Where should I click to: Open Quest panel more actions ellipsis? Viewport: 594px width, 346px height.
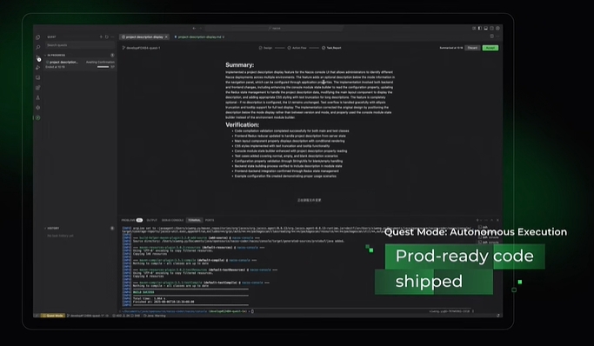point(112,37)
